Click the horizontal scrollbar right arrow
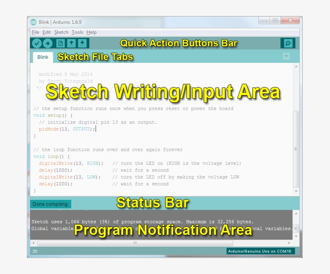The width and height of the screenshot is (330, 274). pyautogui.click(x=290, y=243)
